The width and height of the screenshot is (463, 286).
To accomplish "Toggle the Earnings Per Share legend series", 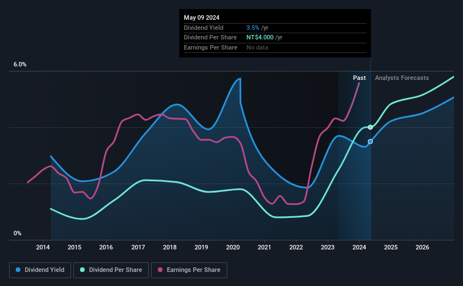I will [x=189, y=270].
